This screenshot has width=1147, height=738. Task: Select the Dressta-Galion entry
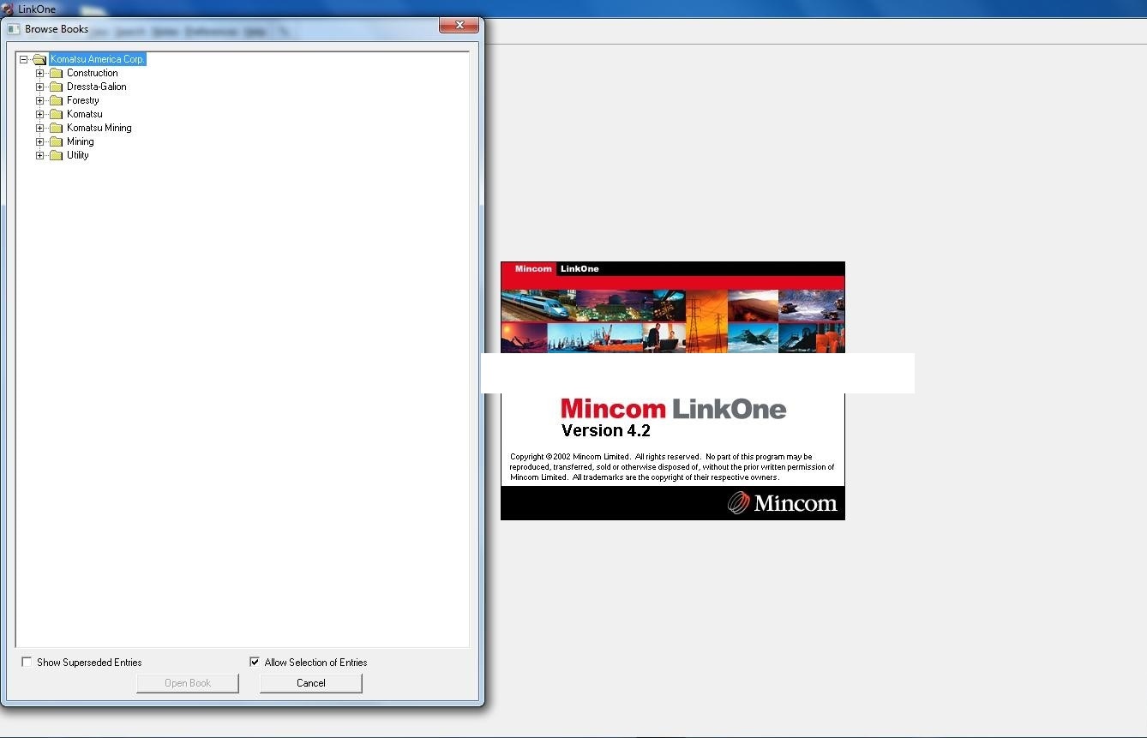click(x=97, y=87)
